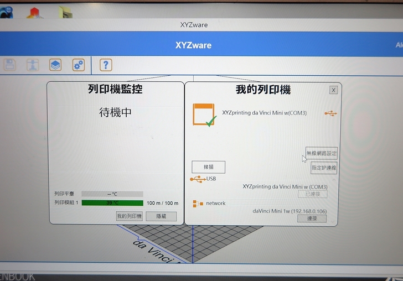Click the grey 列印平臺 temperature bar
The image size is (403, 281).
coord(112,194)
